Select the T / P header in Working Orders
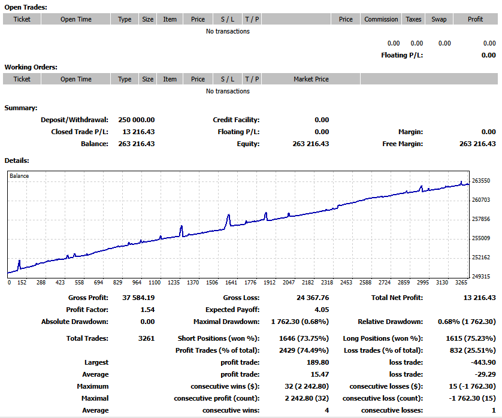Screen dimensions: 502x418 pyautogui.click(x=252, y=79)
